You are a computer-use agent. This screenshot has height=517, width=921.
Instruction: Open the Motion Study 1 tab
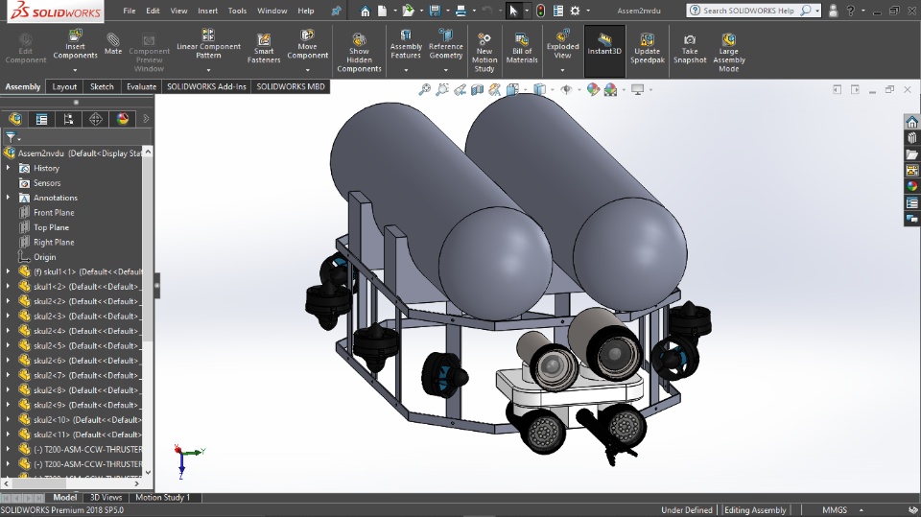(x=162, y=498)
